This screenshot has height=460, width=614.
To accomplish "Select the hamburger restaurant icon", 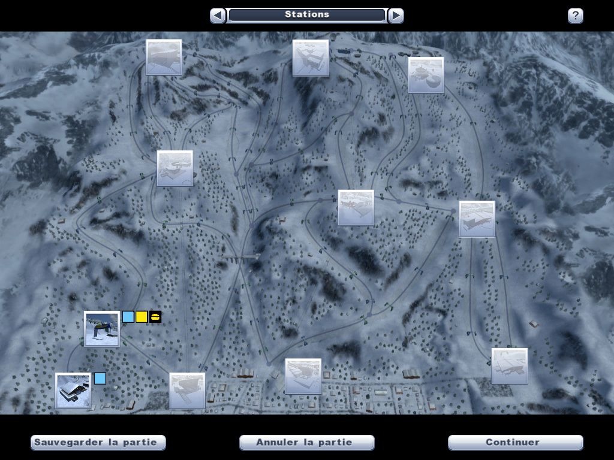I will pos(155,317).
